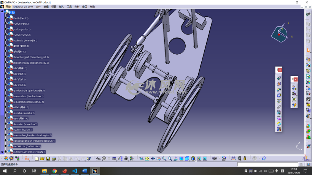Open Visual Studio Code from the taskbar
The image size is (312, 175).
click(75, 171)
